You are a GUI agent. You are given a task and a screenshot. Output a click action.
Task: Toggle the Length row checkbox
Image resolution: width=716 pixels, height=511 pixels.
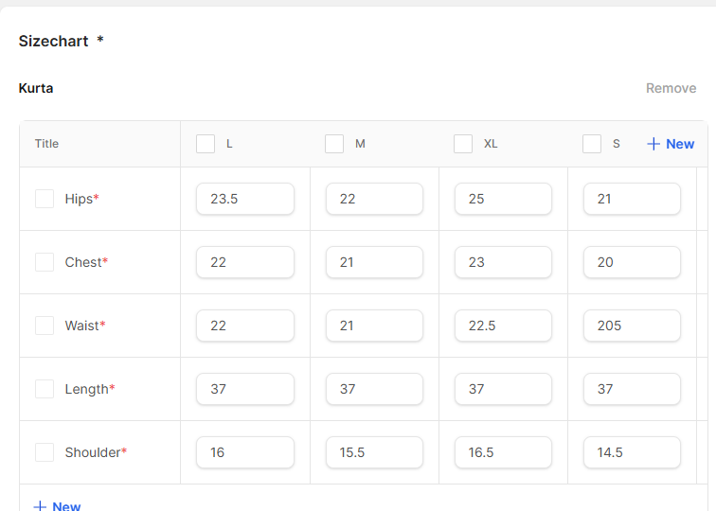click(x=45, y=389)
